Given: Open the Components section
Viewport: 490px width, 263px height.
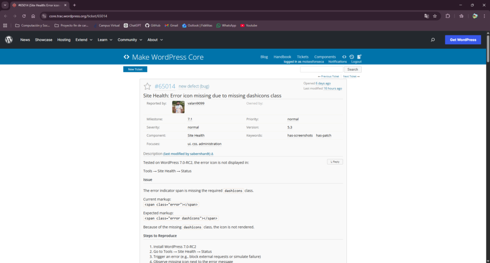Looking at the screenshot, I should [x=325, y=57].
